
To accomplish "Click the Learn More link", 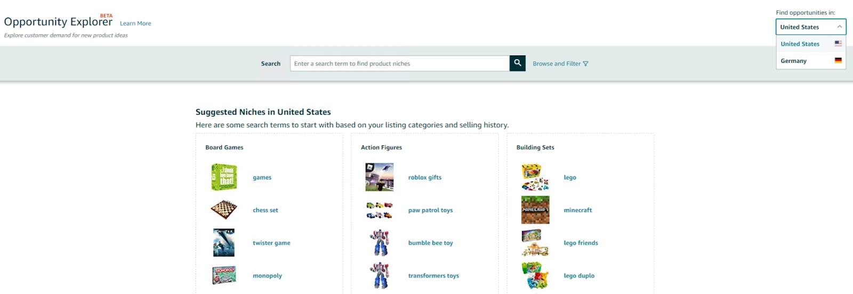I will coord(135,23).
